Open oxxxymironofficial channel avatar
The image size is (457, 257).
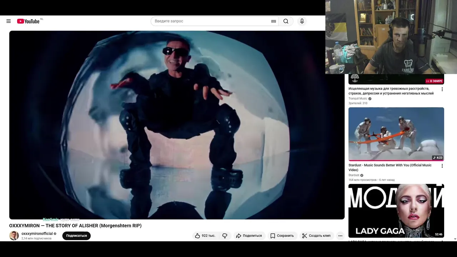click(14, 236)
